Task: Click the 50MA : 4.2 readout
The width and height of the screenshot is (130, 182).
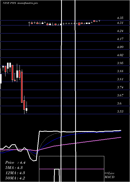Action: click(x=15, y=178)
